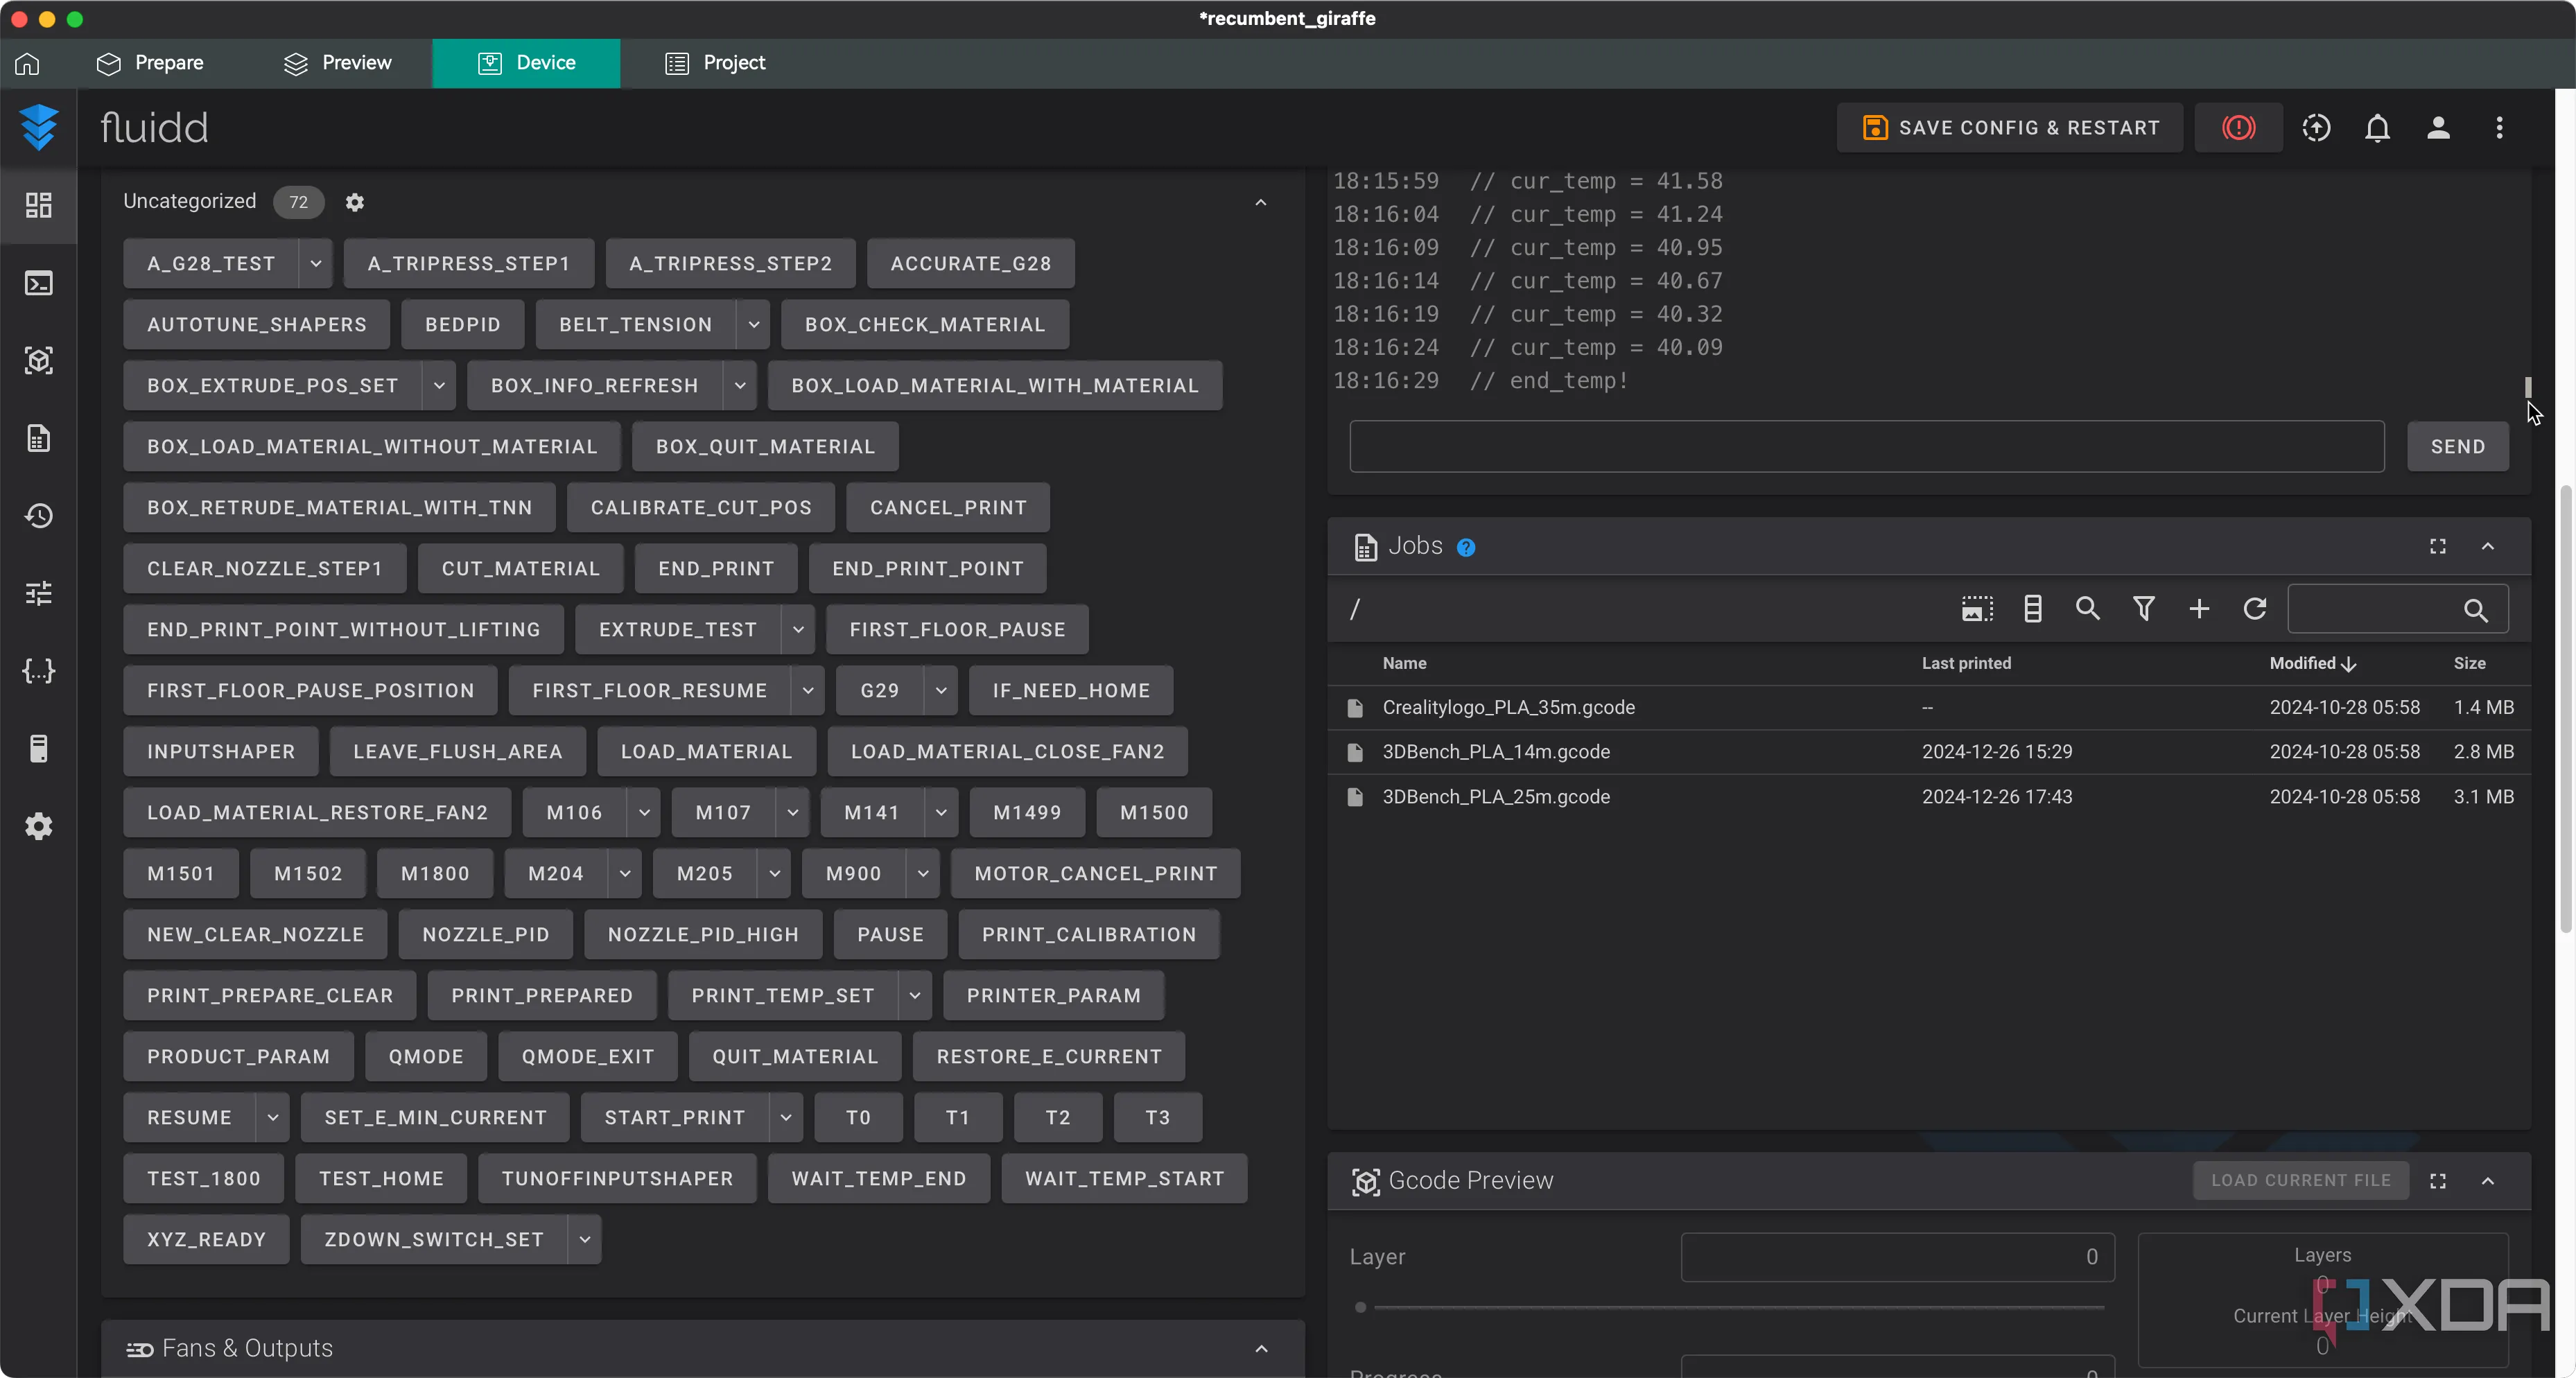Refresh the Jobs file list
2576x1378 pixels.
tap(2254, 609)
